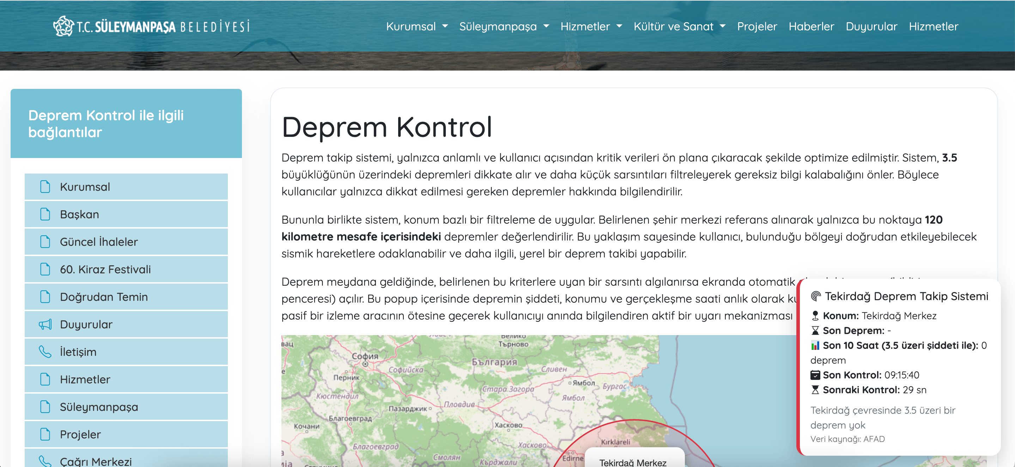Click the Son Kontrol time 09:15:40
This screenshot has height=467, width=1015.
(x=901, y=375)
